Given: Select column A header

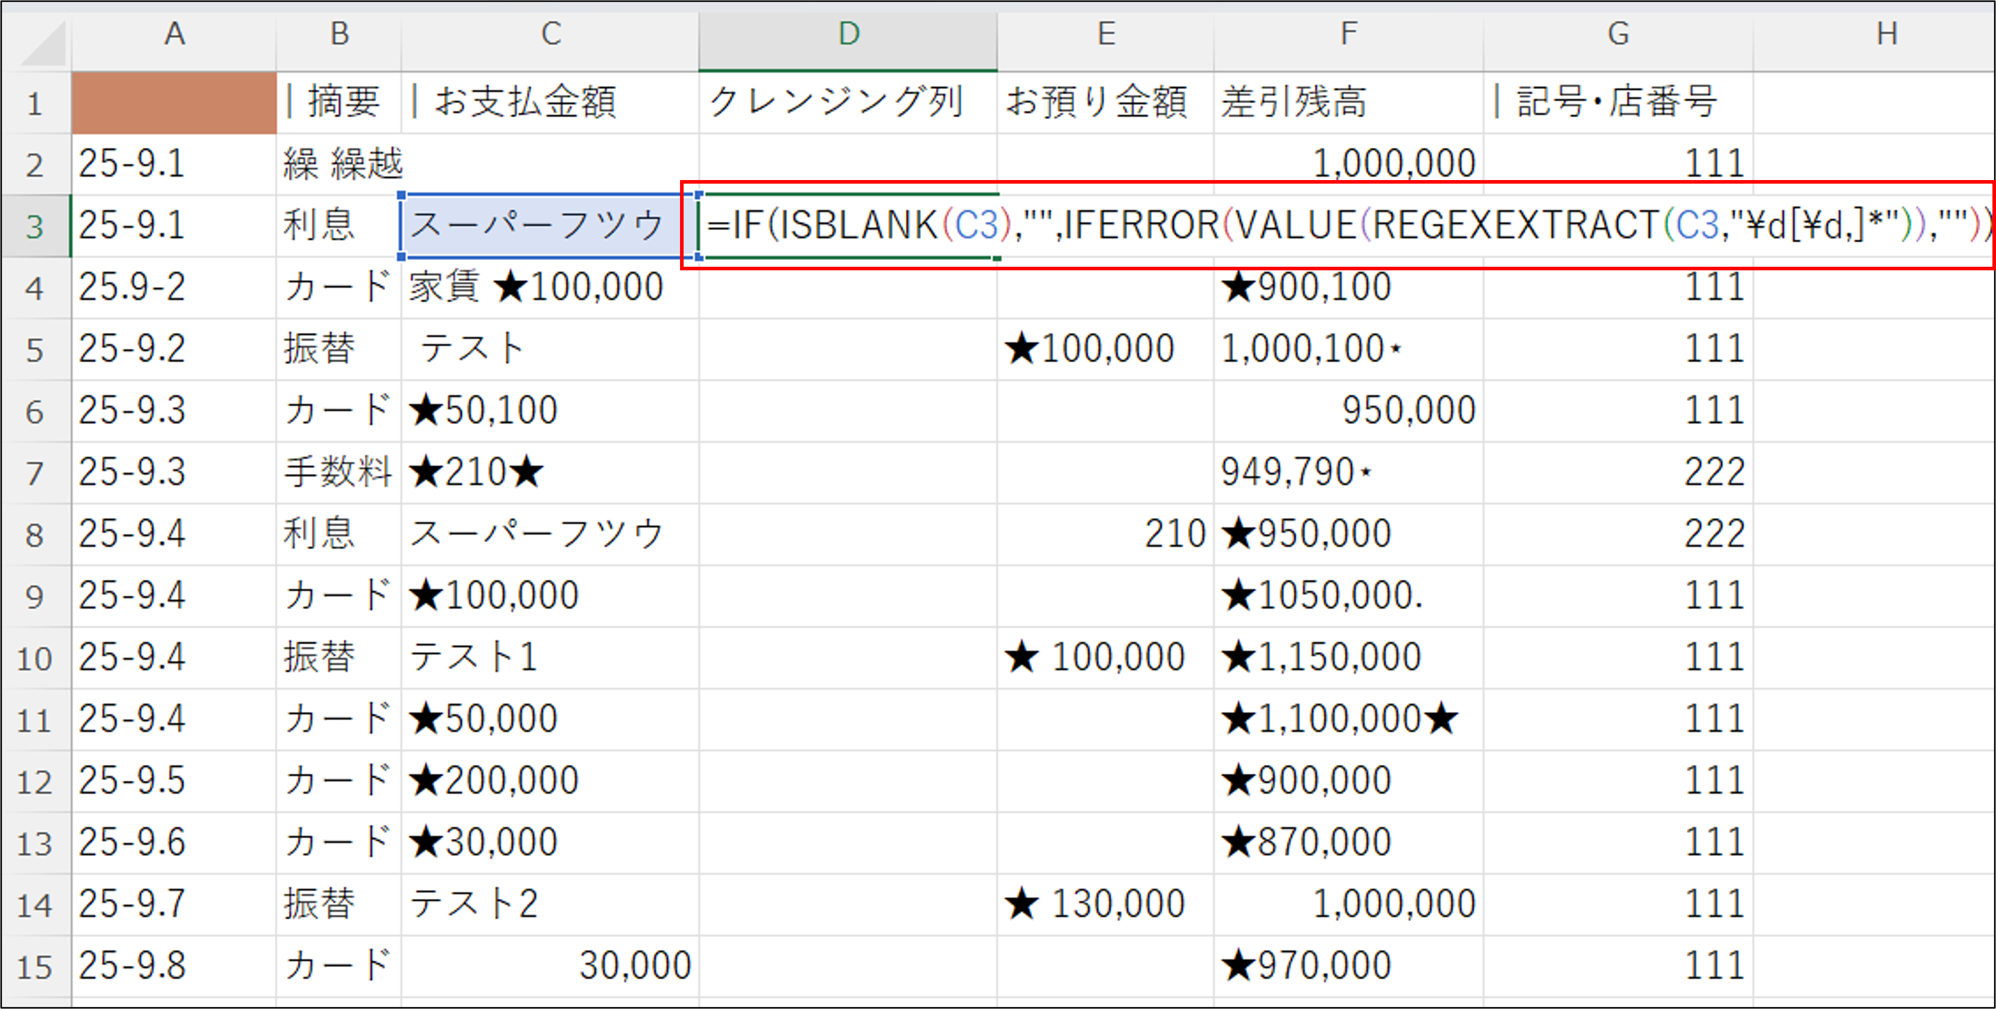Looking at the screenshot, I should [174, 35].
